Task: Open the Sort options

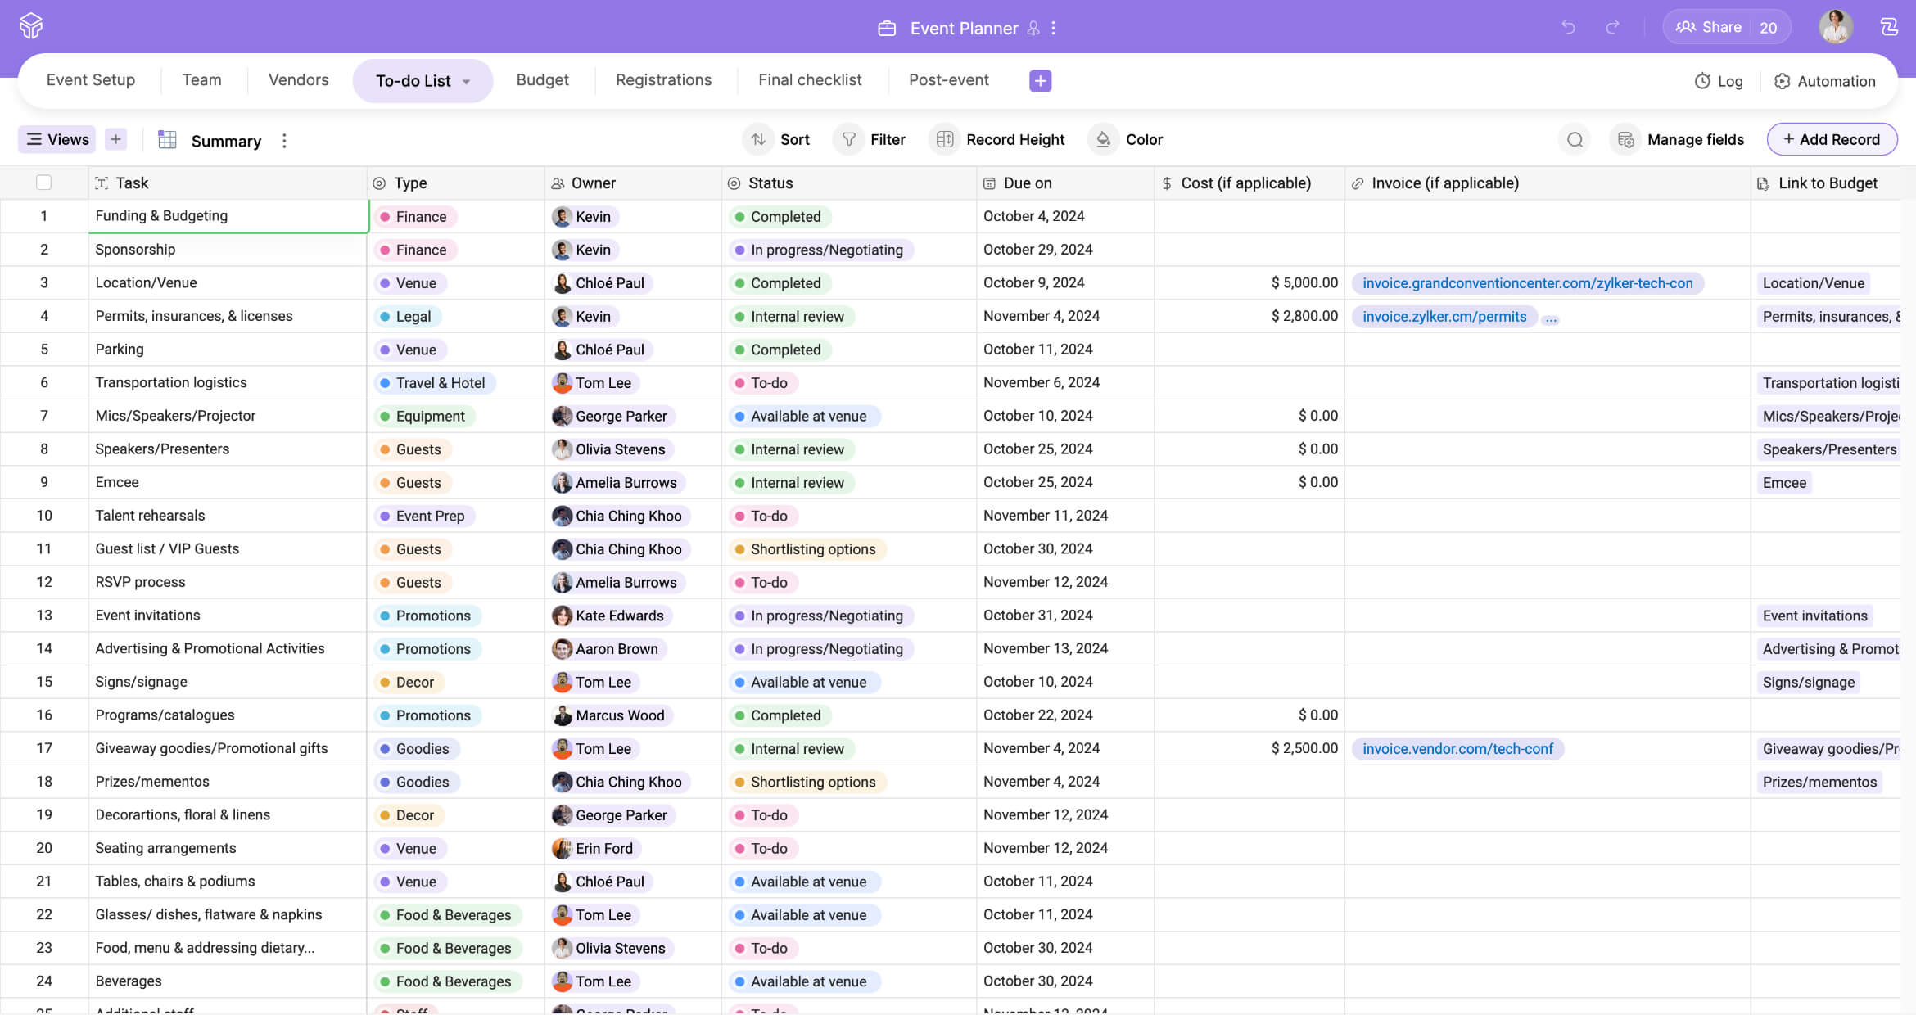Action: [778, 140]
